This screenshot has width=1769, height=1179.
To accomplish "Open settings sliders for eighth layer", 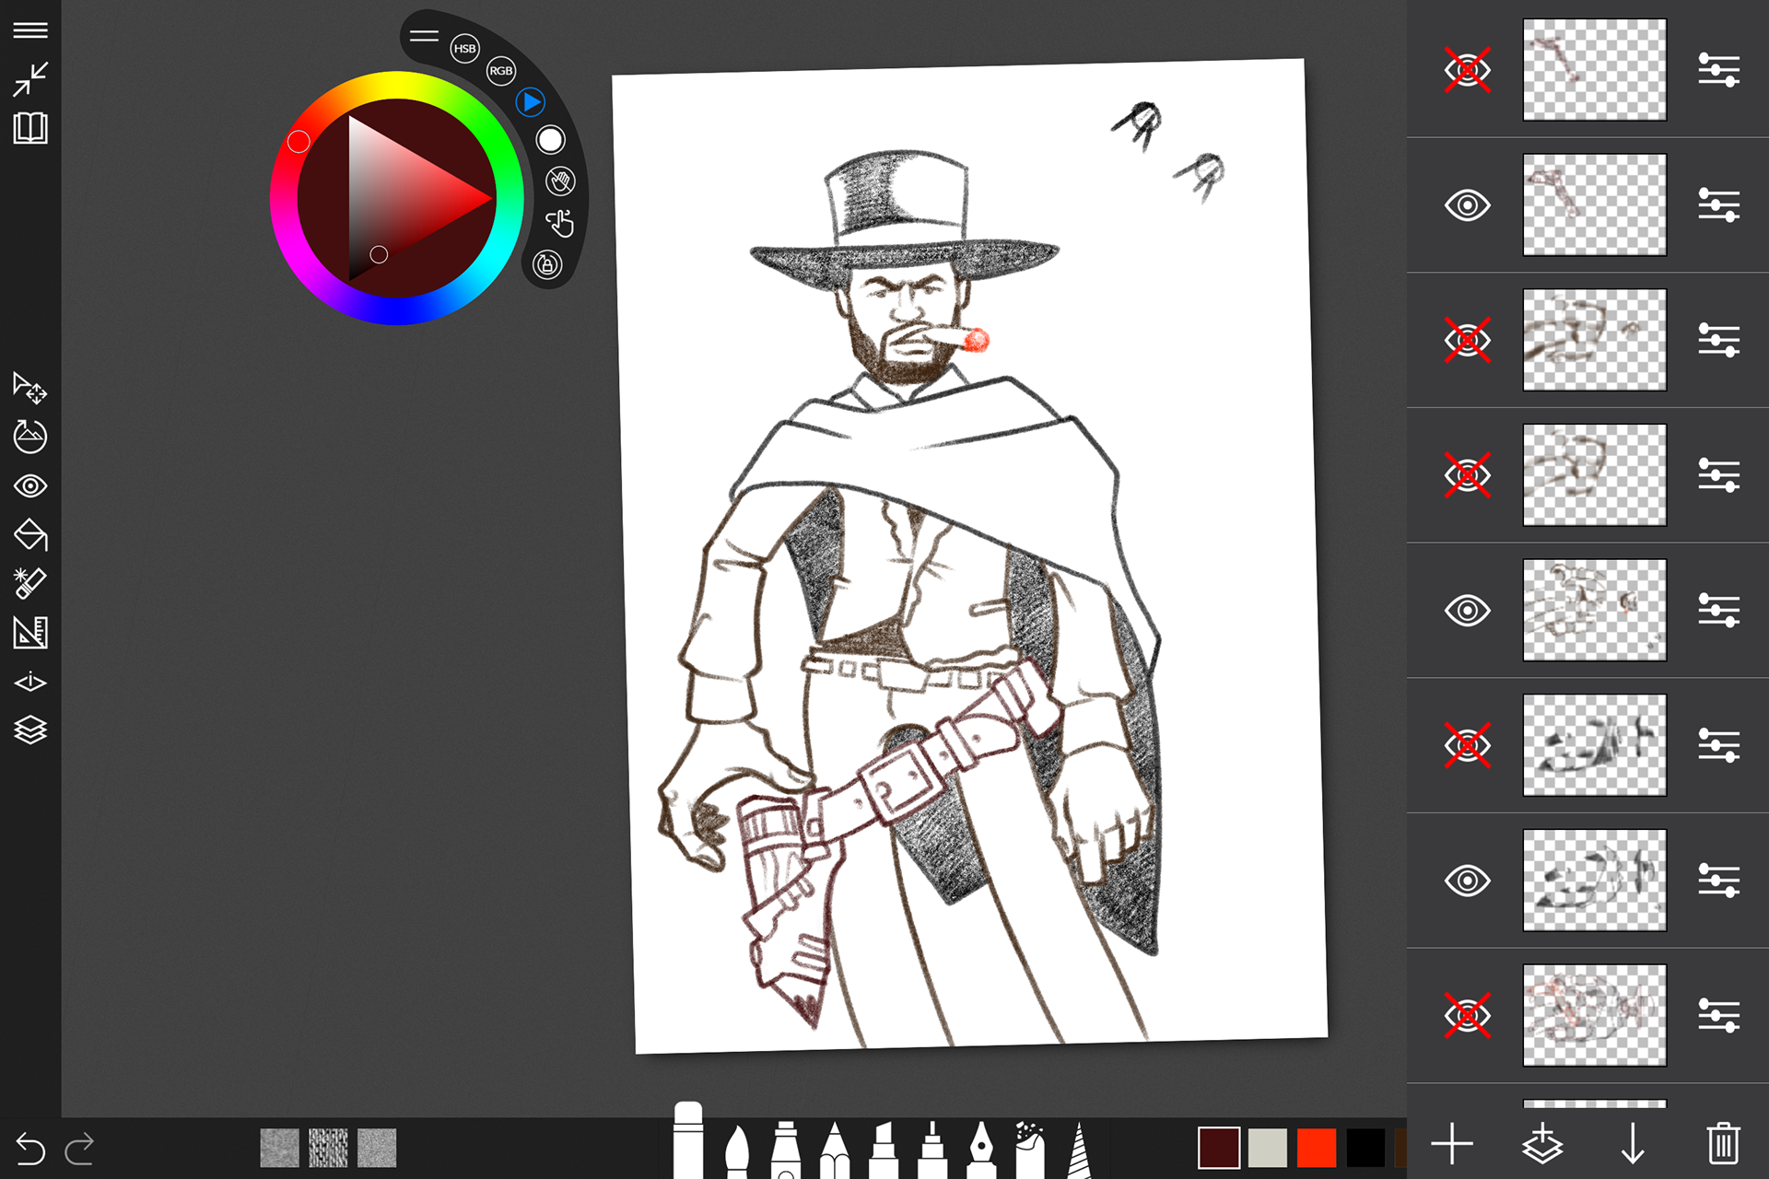I will point(1719,1016).
